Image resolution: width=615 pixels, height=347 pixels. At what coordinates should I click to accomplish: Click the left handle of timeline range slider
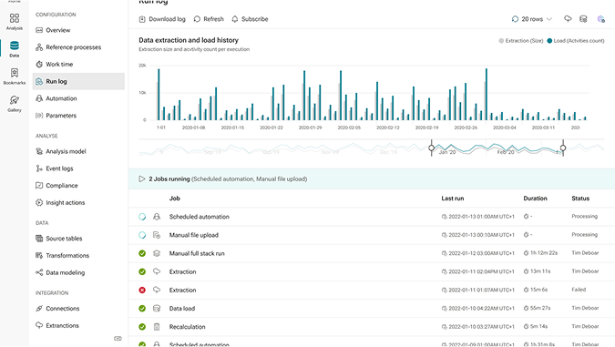432,148
